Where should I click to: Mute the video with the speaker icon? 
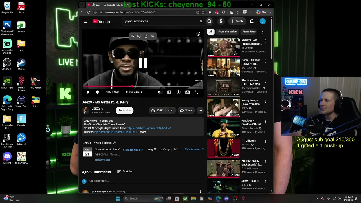[97, 92]
